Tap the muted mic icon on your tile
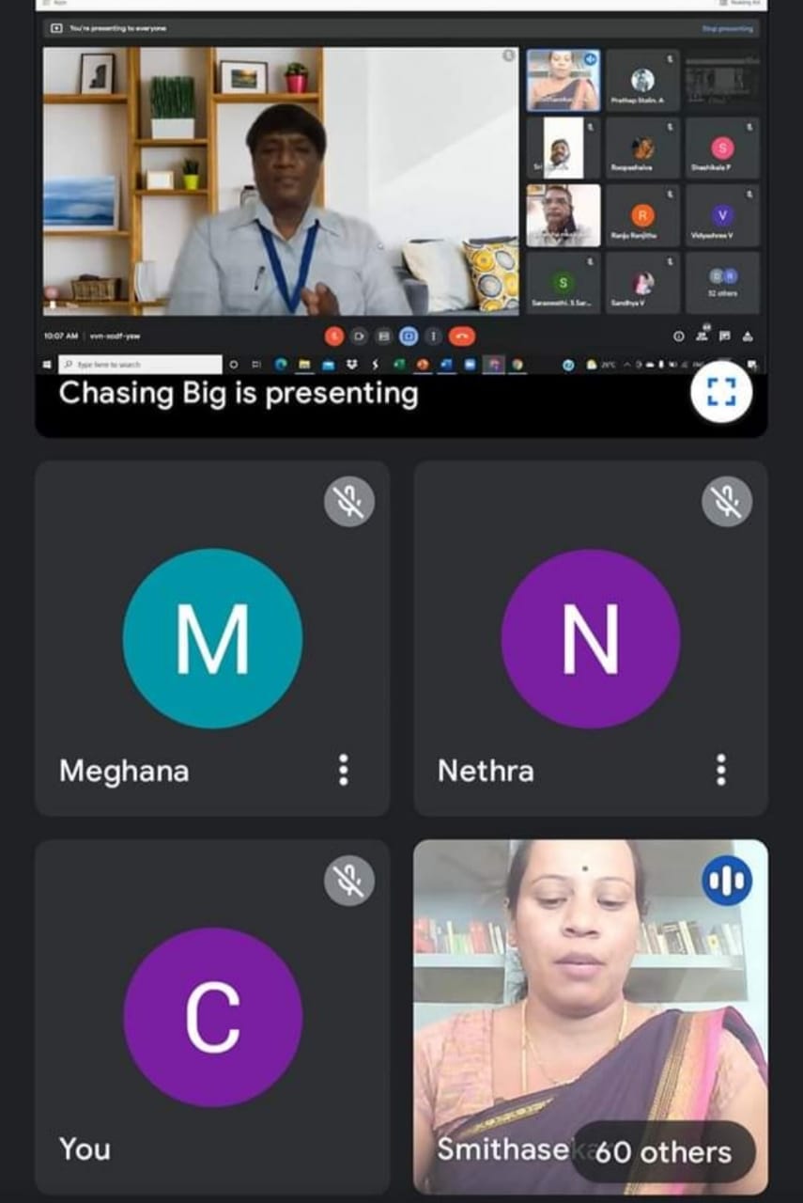The image size is (803, 1203). [349, 880]
